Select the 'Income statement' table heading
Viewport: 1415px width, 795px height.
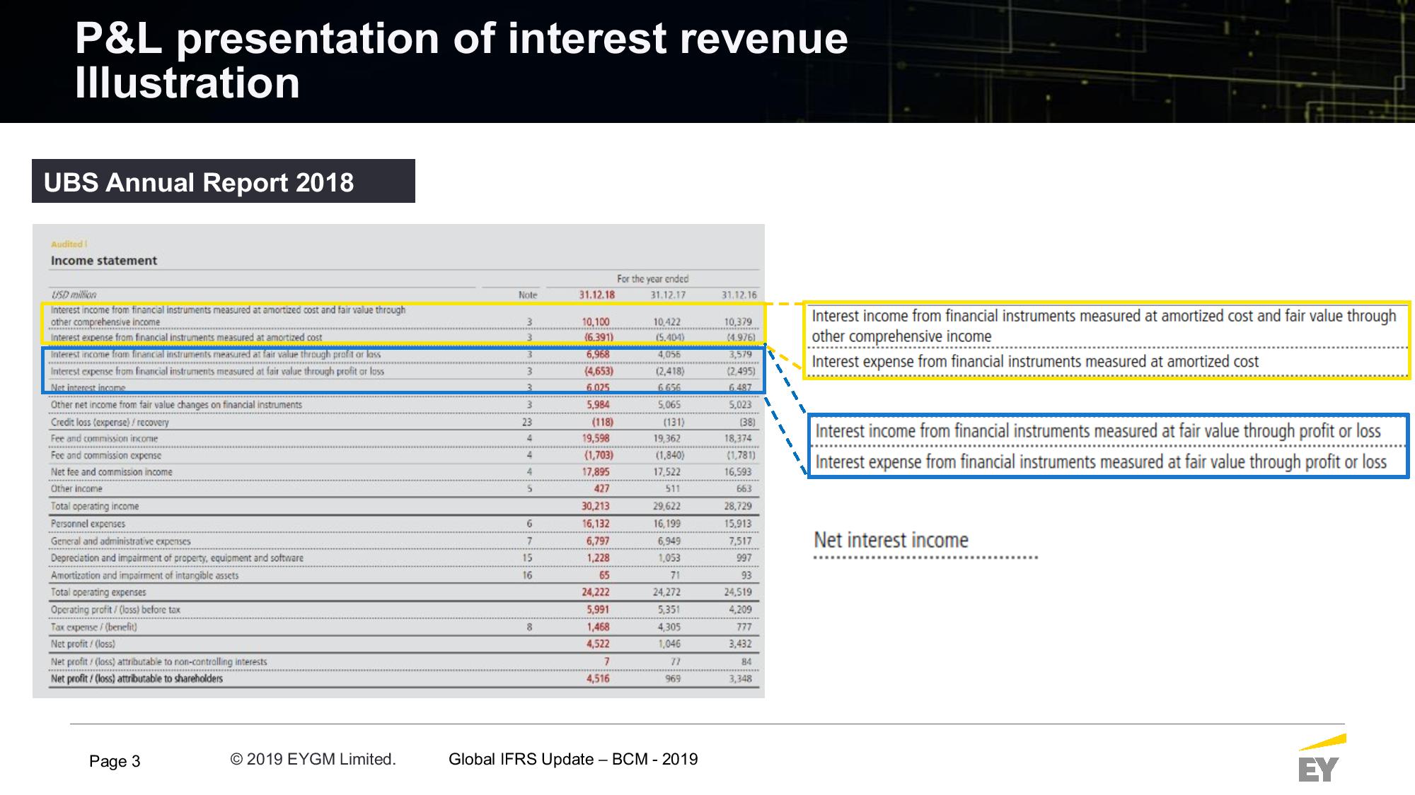pyautogui.click(x=104, y=261)
